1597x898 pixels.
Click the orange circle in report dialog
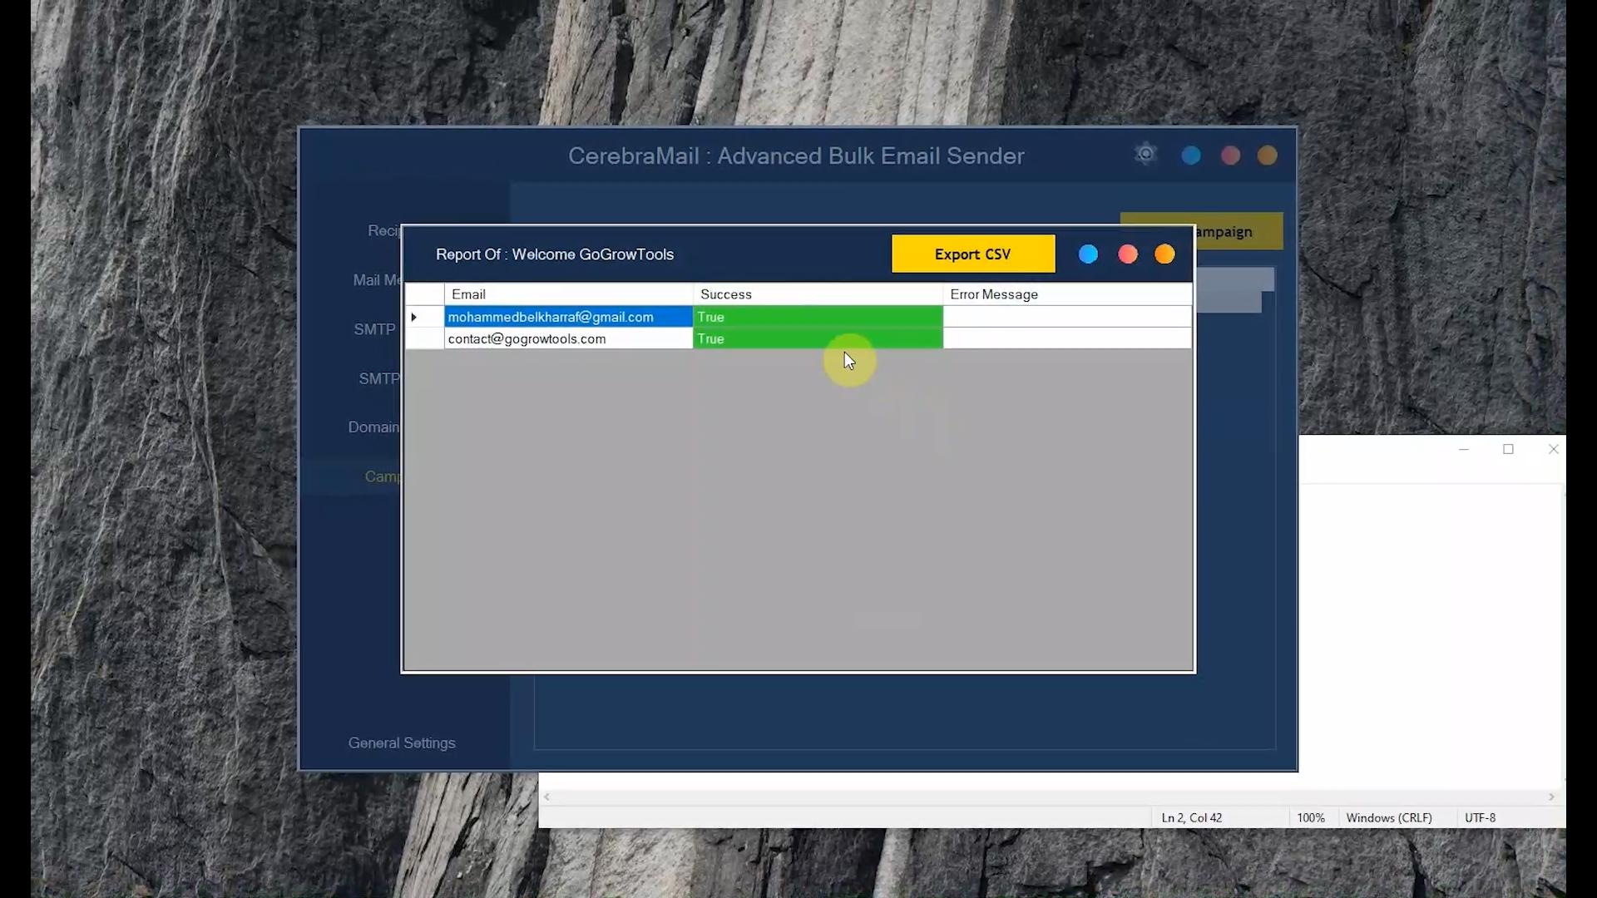click(x=1164, y=254)
